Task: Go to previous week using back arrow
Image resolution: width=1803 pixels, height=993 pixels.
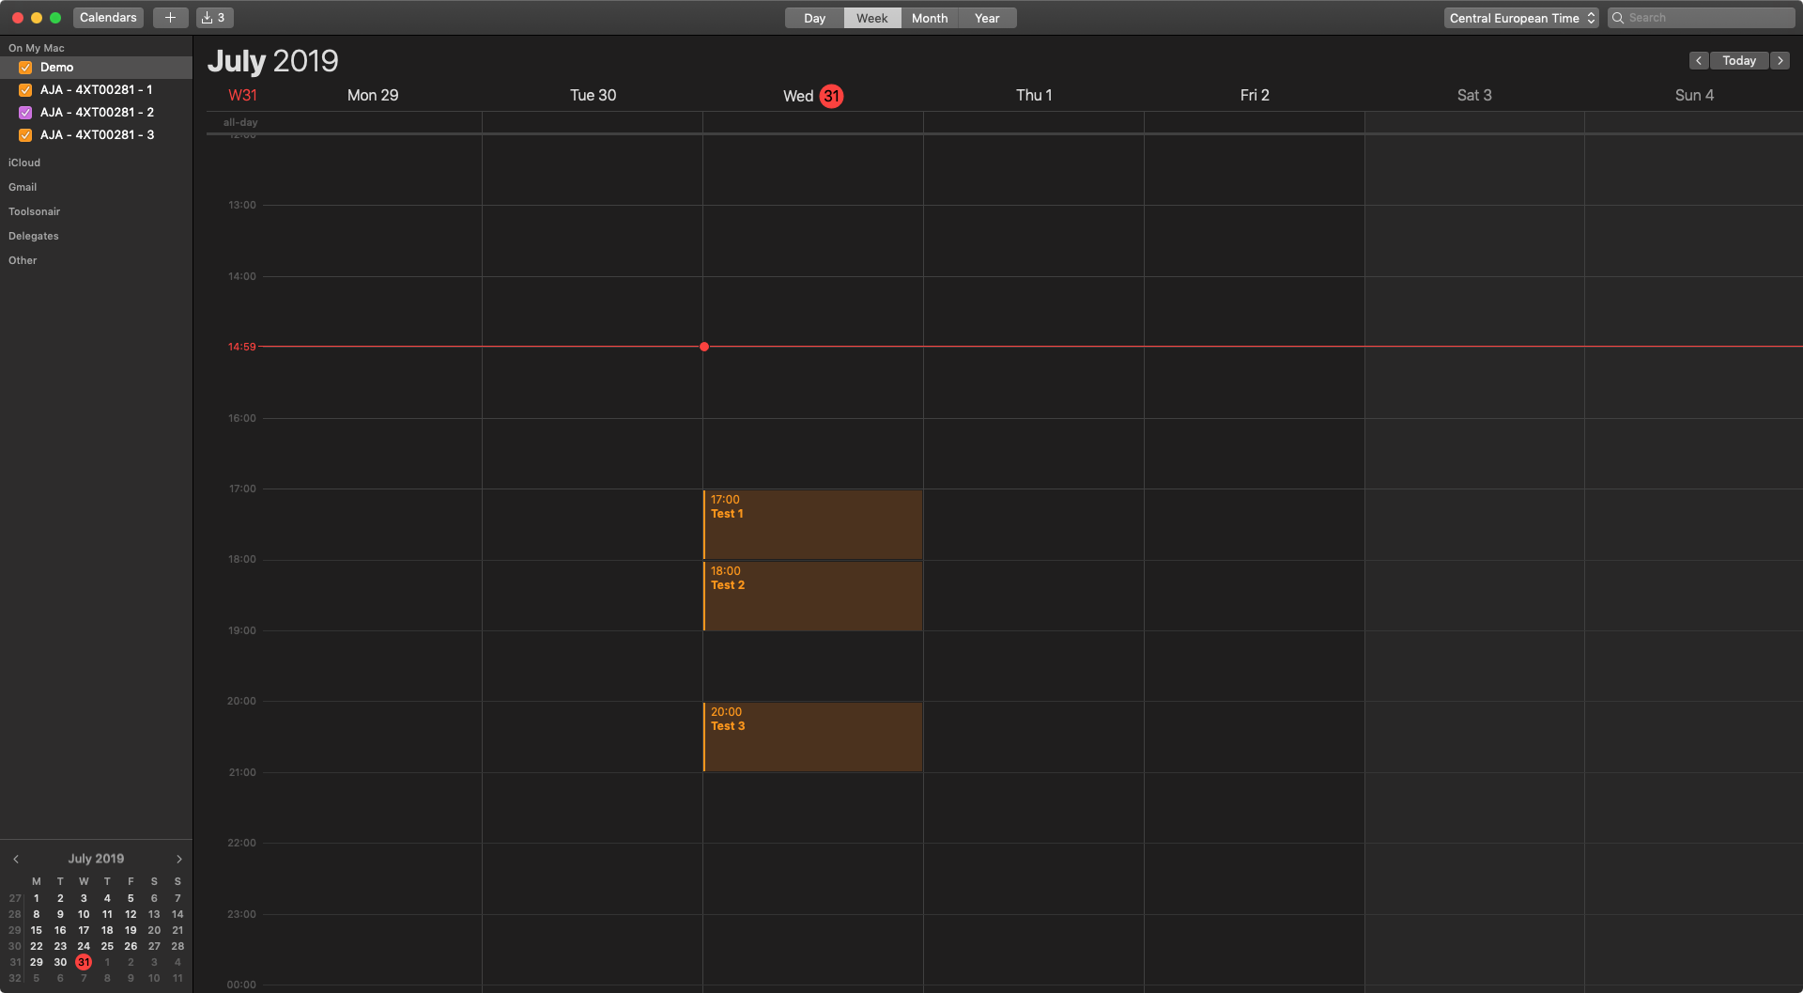Action: (1699, 60)
